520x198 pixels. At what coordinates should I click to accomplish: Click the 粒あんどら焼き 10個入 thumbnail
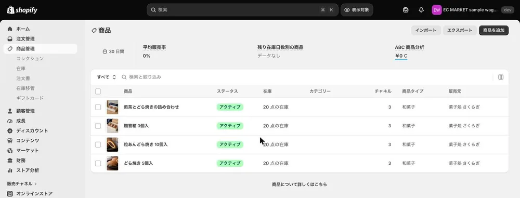pos(112,144)
